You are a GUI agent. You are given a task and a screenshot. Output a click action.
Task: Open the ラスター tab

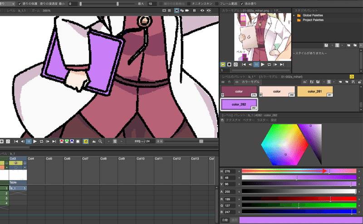pyautogui.click(x=263, y=120)
